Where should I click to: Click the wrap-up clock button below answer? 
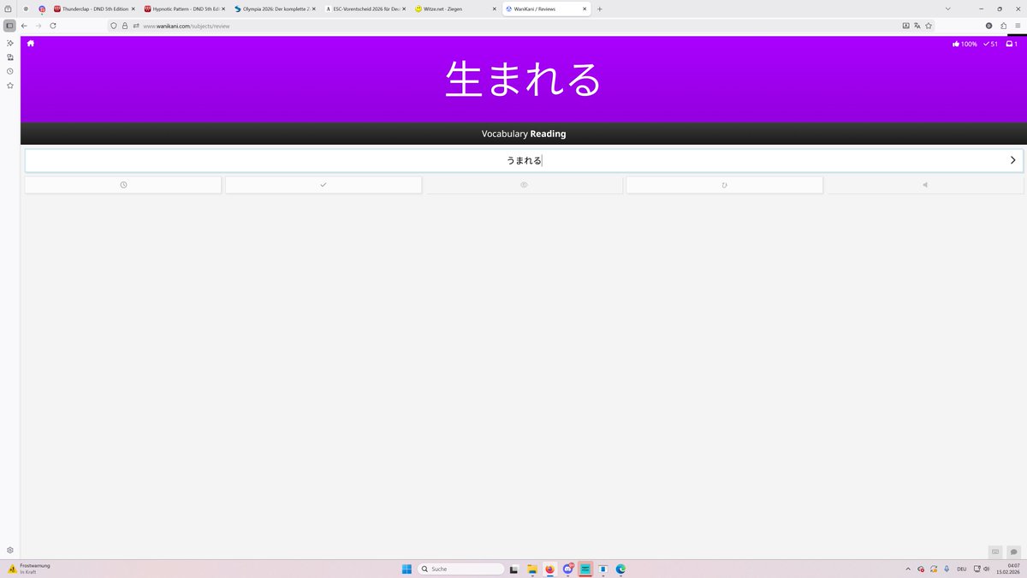[x=123, y=185]
